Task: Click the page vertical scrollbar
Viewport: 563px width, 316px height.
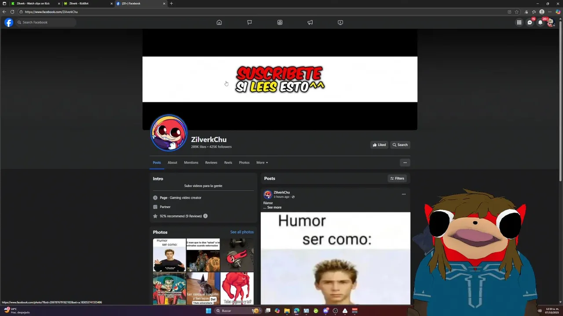Action: pyautogui.click(x=561, y=101)
